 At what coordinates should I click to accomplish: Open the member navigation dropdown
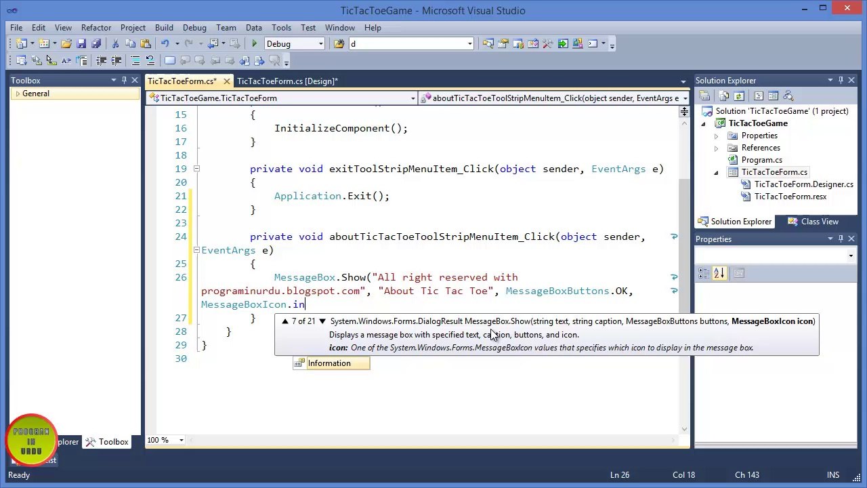coord(684,98)
